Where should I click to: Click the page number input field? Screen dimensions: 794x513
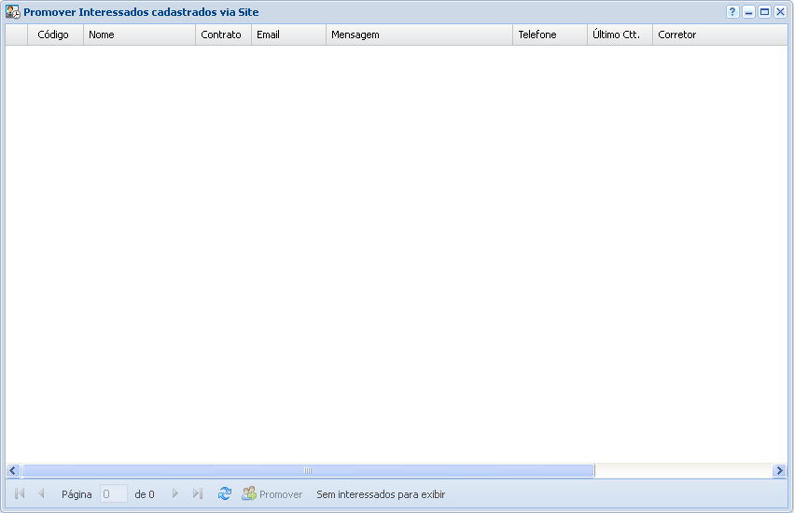113,494
